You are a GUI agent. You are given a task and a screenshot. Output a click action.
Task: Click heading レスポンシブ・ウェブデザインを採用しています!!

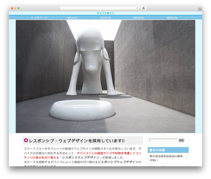pyautogui.click(x=77, y=140)
